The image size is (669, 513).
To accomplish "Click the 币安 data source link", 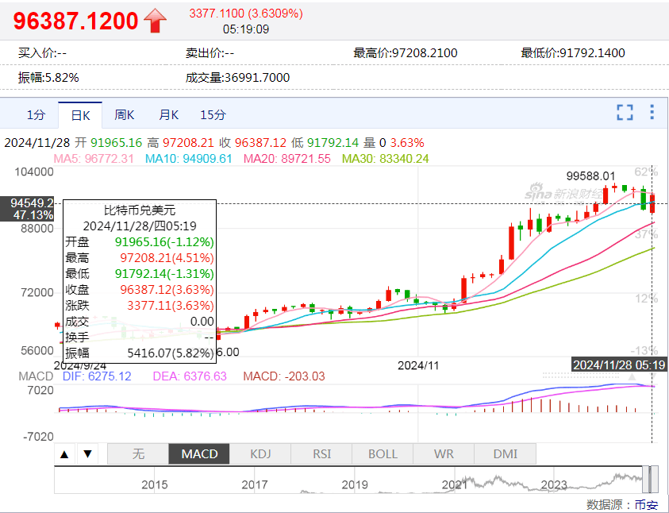I will click(644, 504).
